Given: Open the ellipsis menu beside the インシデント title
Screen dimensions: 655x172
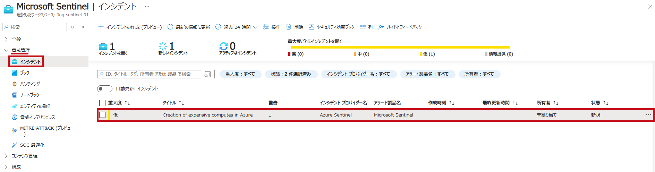Looking at the screenshot, I should coord(147,7).
